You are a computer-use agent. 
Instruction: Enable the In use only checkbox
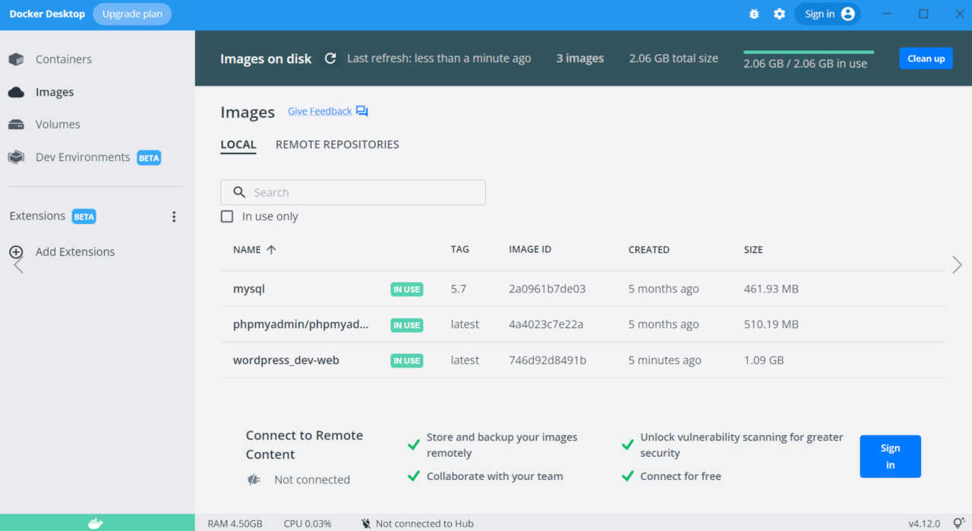tap(227, 217)
